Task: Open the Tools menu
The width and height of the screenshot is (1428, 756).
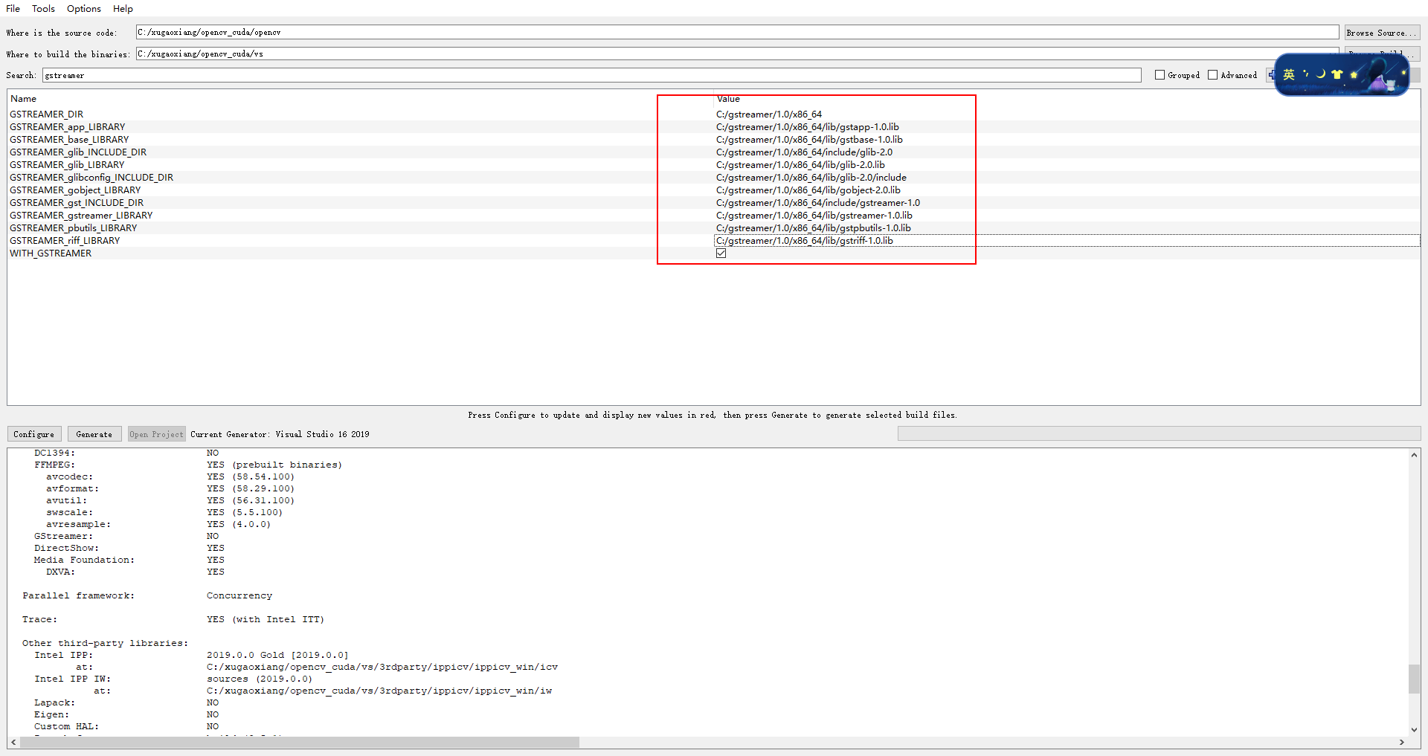Action: 43,9
